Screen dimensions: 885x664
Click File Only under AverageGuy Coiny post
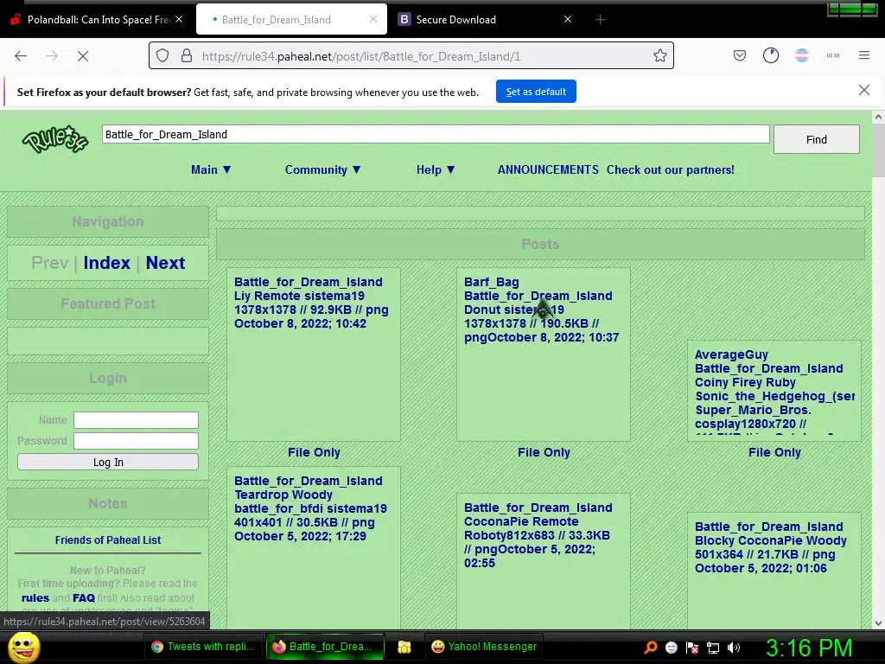click(774, 452)
